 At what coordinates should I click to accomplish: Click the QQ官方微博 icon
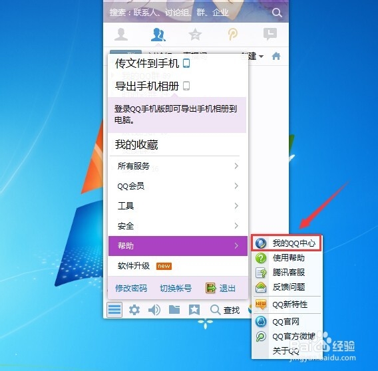tap(261, 336)
